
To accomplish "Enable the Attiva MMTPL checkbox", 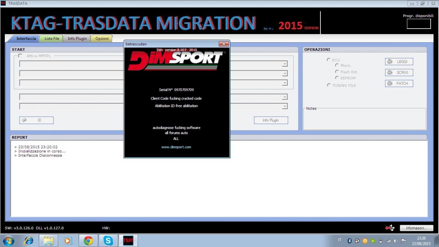I will (x=20, y=56).
